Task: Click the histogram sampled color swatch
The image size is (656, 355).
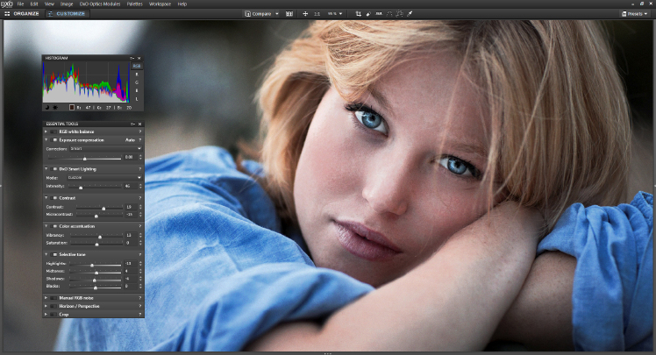Action: click(x=72, y=108)
